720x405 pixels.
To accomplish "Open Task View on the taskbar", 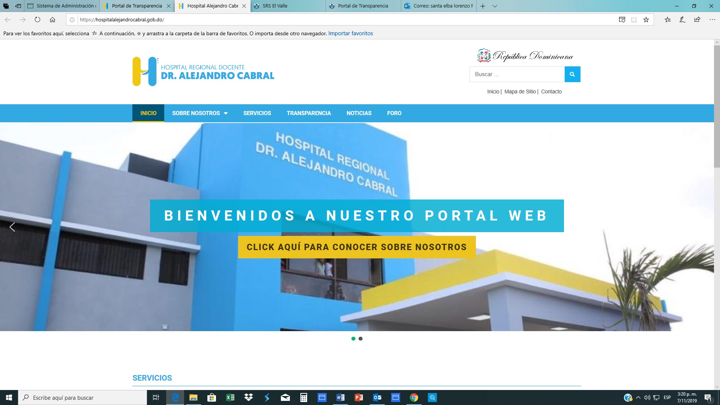I will (x=156, y=397).
